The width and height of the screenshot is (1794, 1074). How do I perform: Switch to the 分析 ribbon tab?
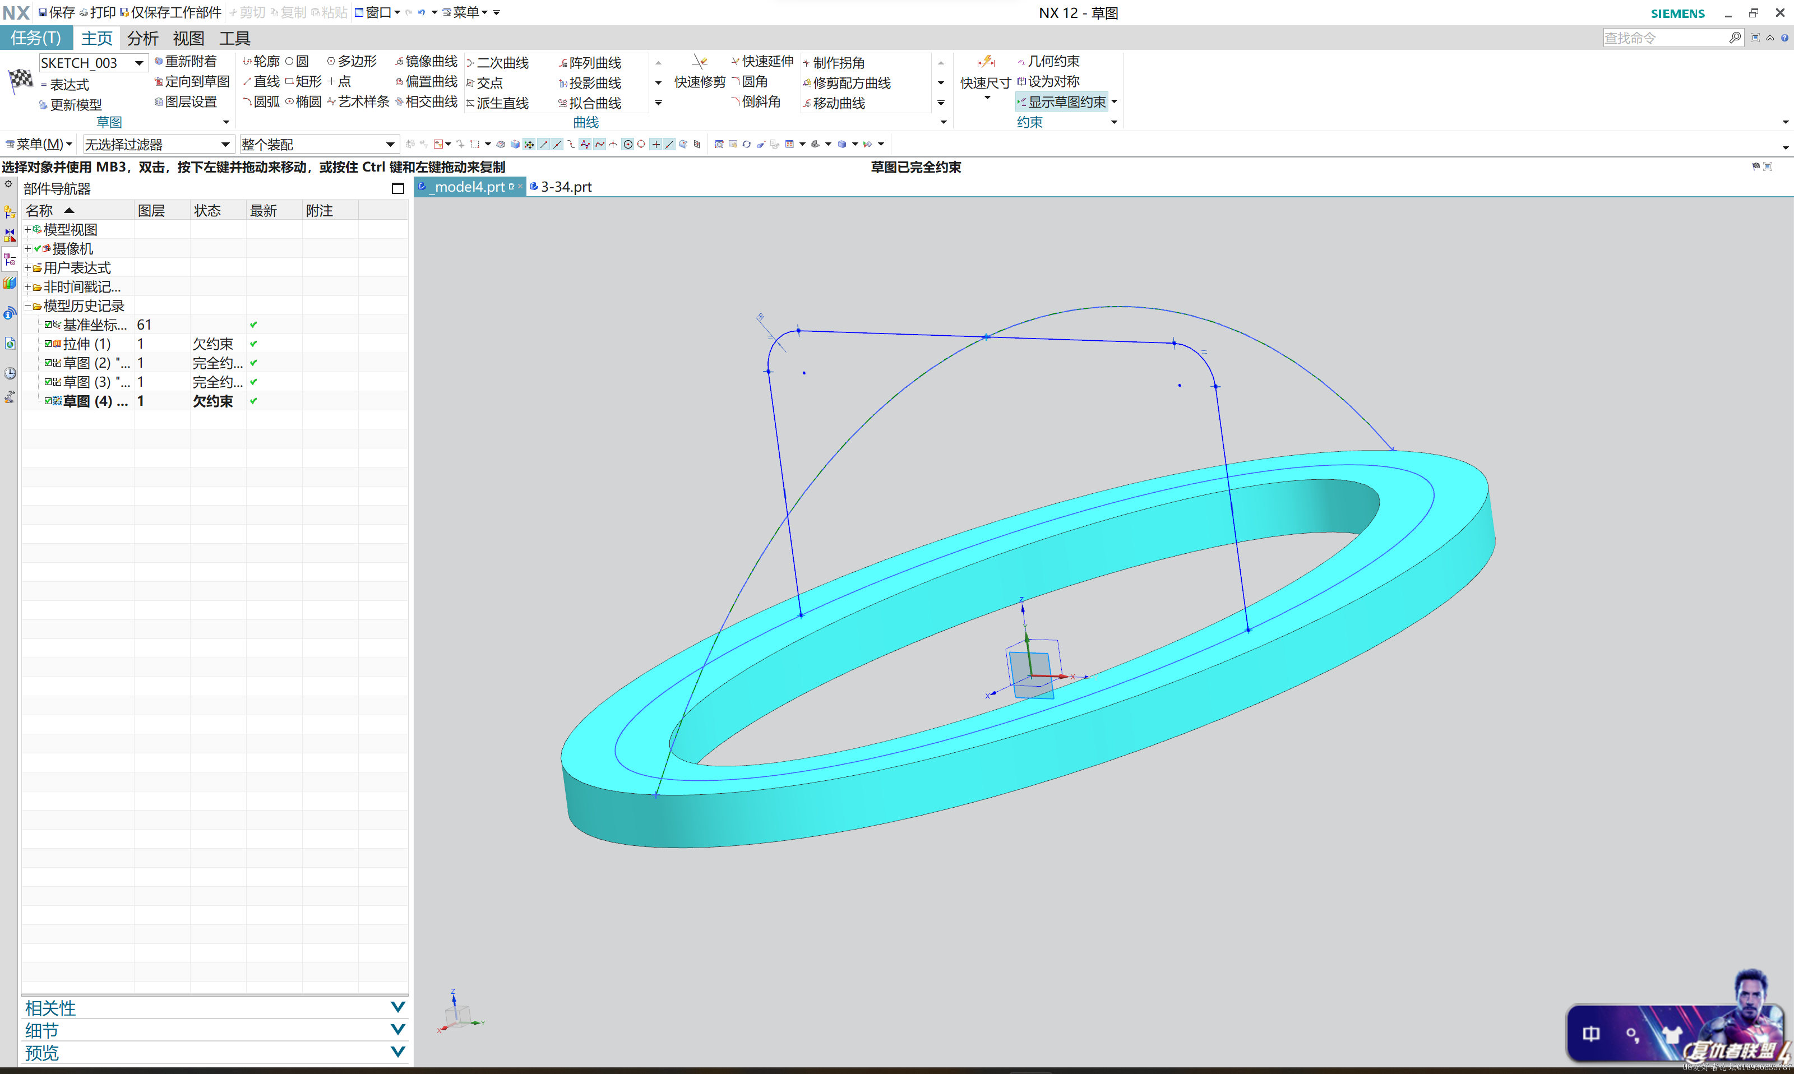click(x=142, y=38)
